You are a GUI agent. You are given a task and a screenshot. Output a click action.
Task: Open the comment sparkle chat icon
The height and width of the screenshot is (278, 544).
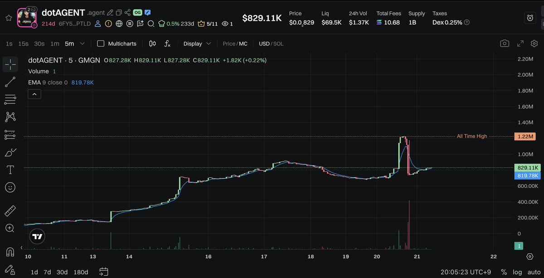click(x=140, y=23)
